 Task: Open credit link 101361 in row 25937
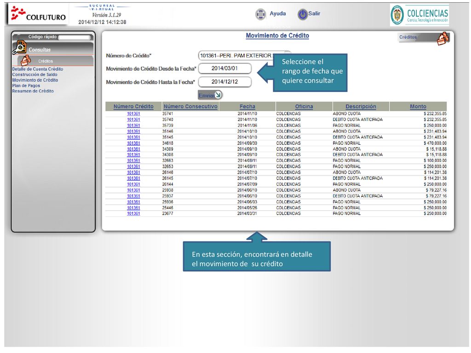tap(133, 196)
